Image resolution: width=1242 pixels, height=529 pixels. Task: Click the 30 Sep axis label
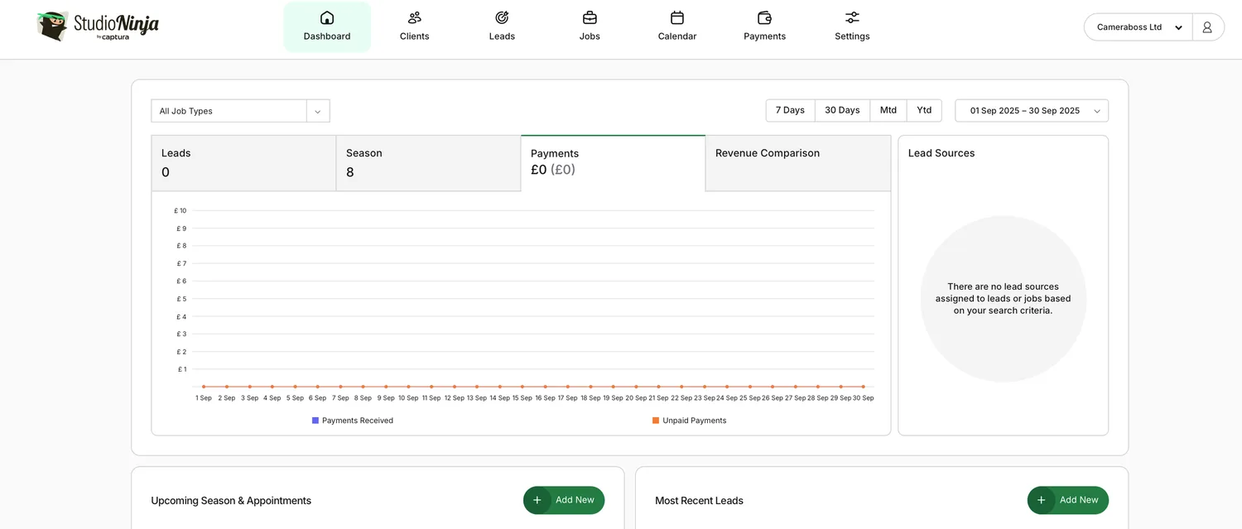pos(863,398)
